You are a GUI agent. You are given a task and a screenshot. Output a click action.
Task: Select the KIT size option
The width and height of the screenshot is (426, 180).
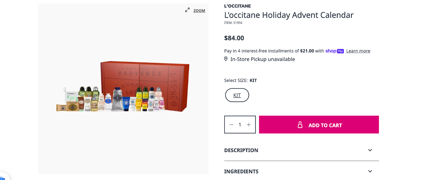coord(237,95)
